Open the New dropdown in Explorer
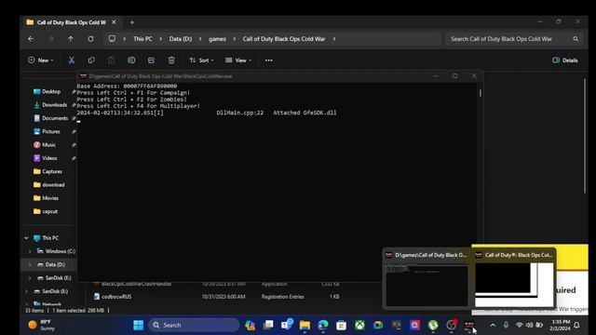Image resolution: width=596 pixels, height=335 pixels. tap(41, 60)
